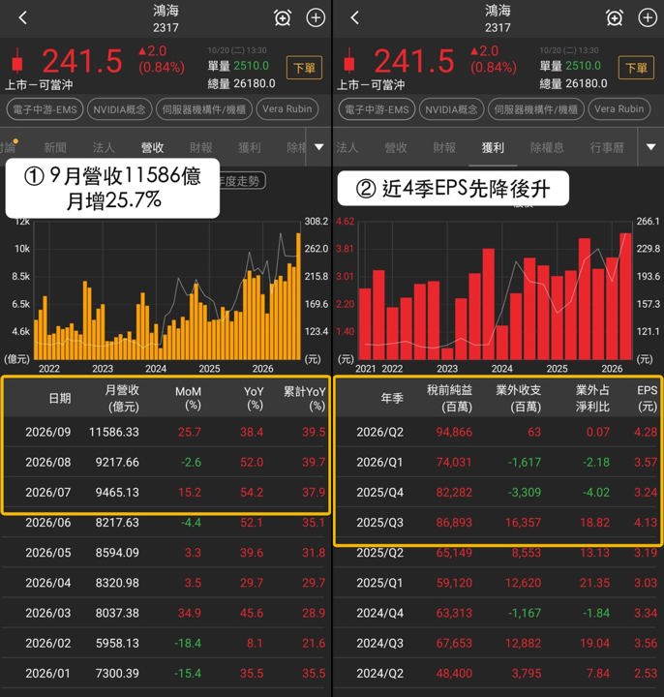Image resolution: width=664 pixels, height=697 pixels.
Task: Select 2026/Q1 earnings row
Action: point(498,462)
